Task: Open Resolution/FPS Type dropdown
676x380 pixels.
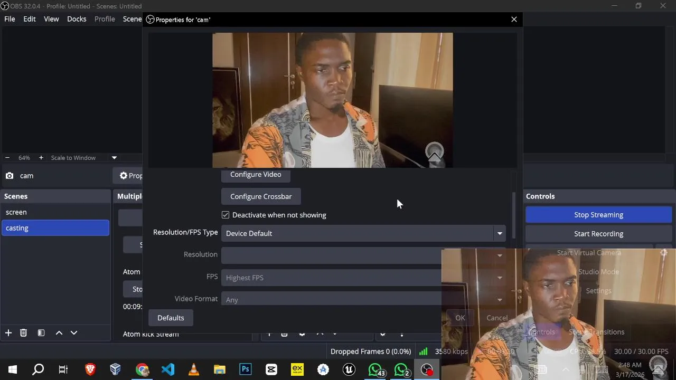Action: click(x=363, y=233)
